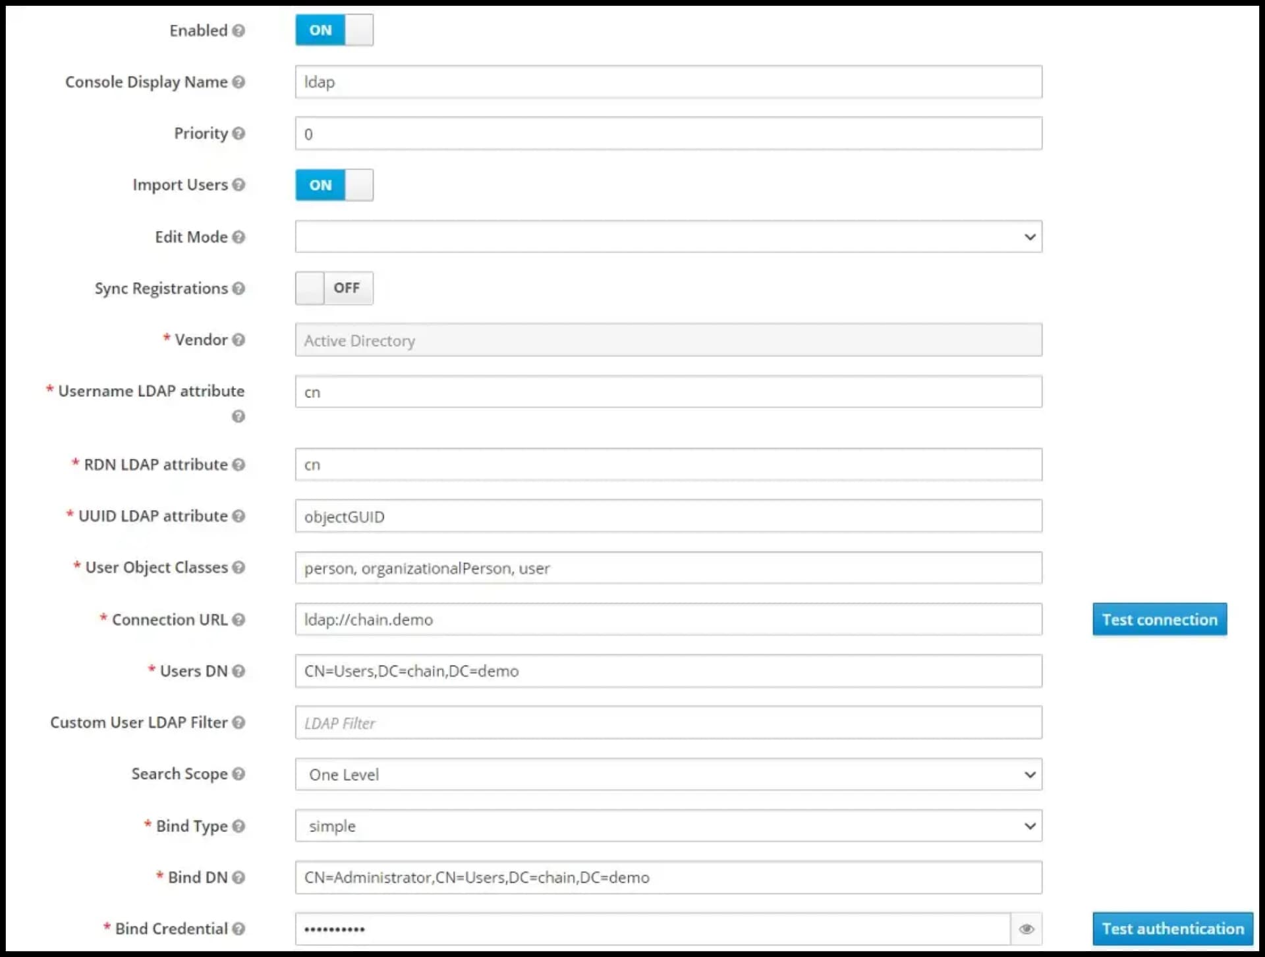Click the Test connection button
This screenshot has width=1265, height=957.
1160,619
